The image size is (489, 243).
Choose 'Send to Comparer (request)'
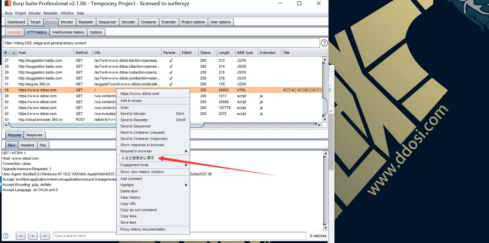click(x=153, y=132)
